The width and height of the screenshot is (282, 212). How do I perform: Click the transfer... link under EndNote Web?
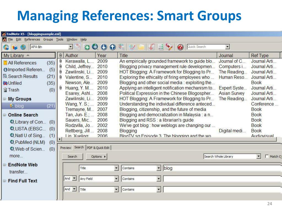click(x=18, y=172)
